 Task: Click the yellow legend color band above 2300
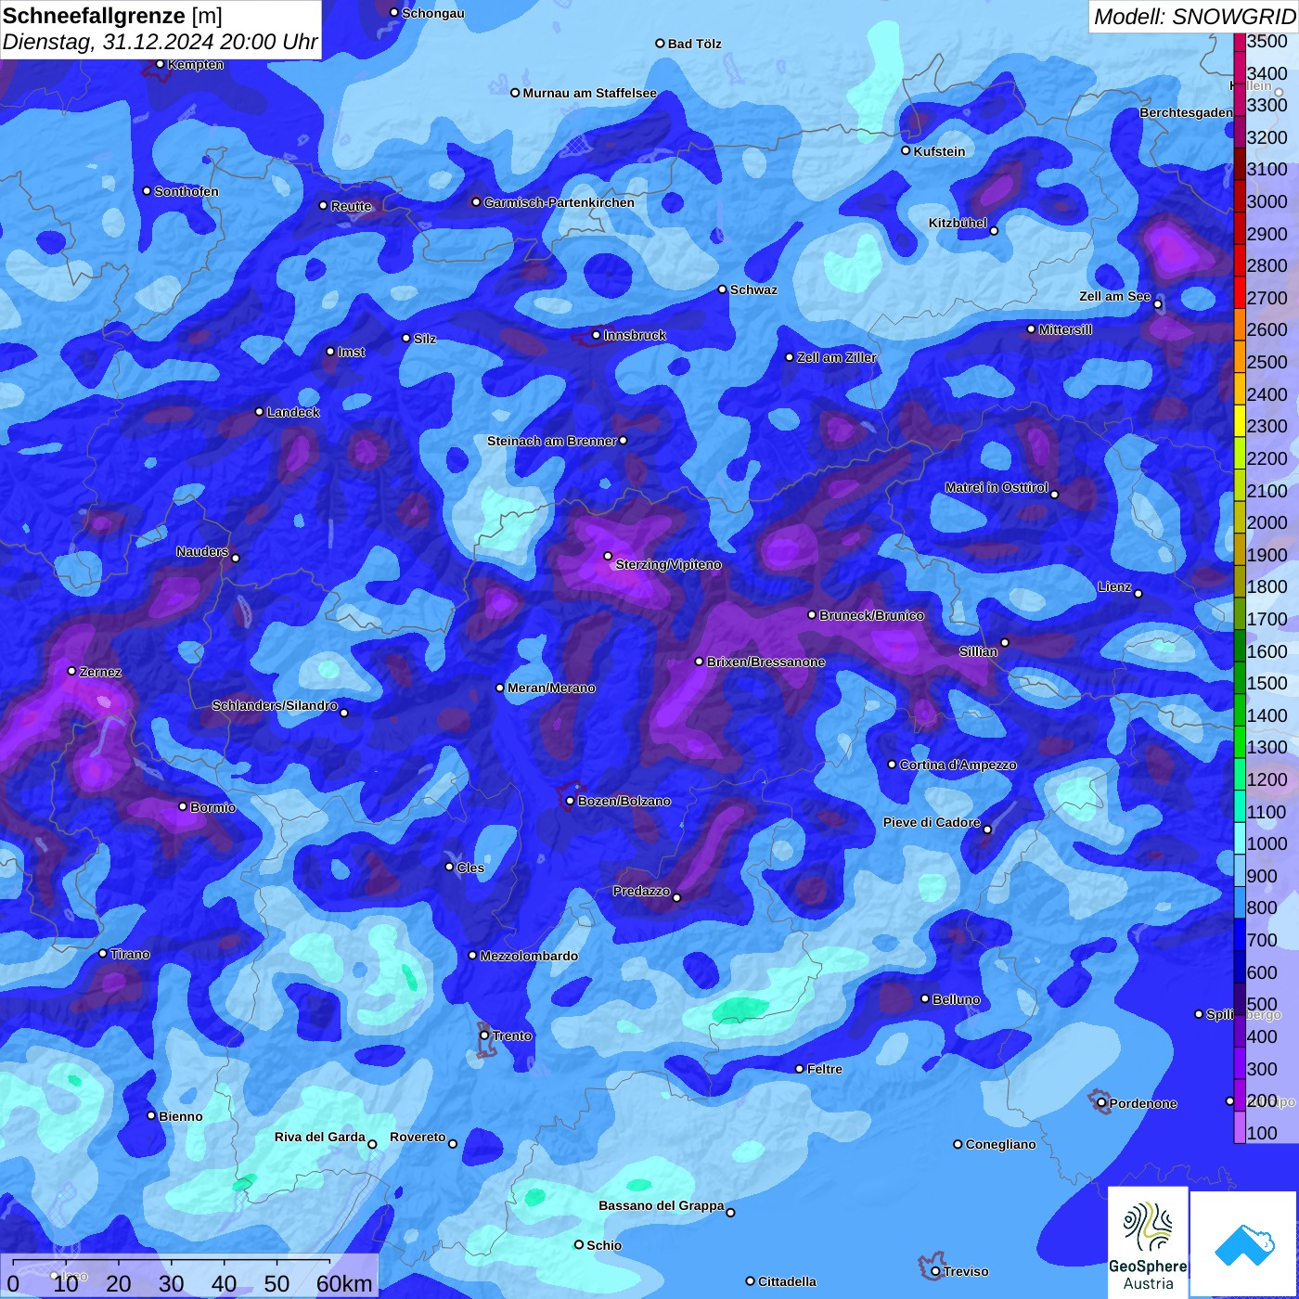click(x=1239, y=420)
